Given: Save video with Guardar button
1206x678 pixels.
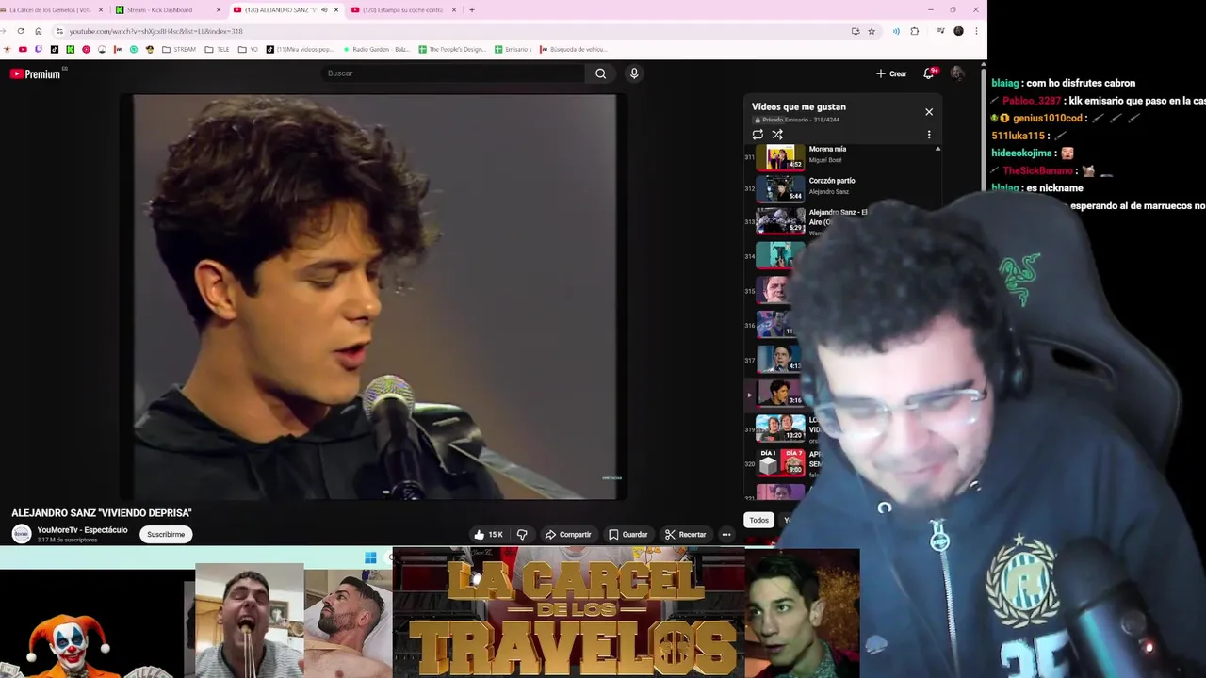Looking at the screenshot, I should (x=627, y=534).
